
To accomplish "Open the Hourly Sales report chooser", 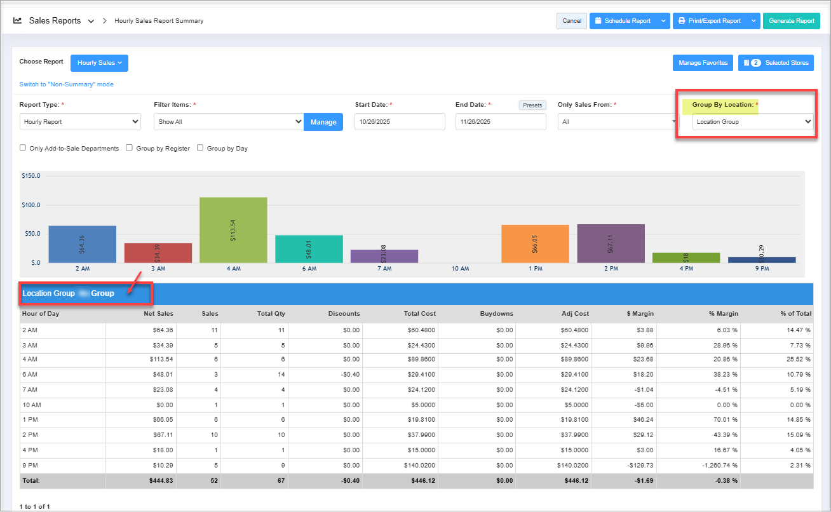I will click(99, 63).
